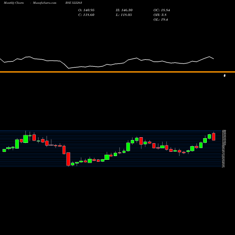Viewport: 235px width, 235px height.
Task: Click the 'OC: 18.84' value
Action: [x=162, y=10]
